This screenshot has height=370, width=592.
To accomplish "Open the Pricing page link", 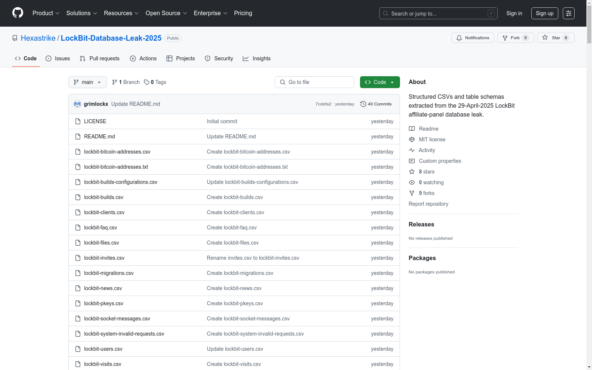I will [243, 13].
